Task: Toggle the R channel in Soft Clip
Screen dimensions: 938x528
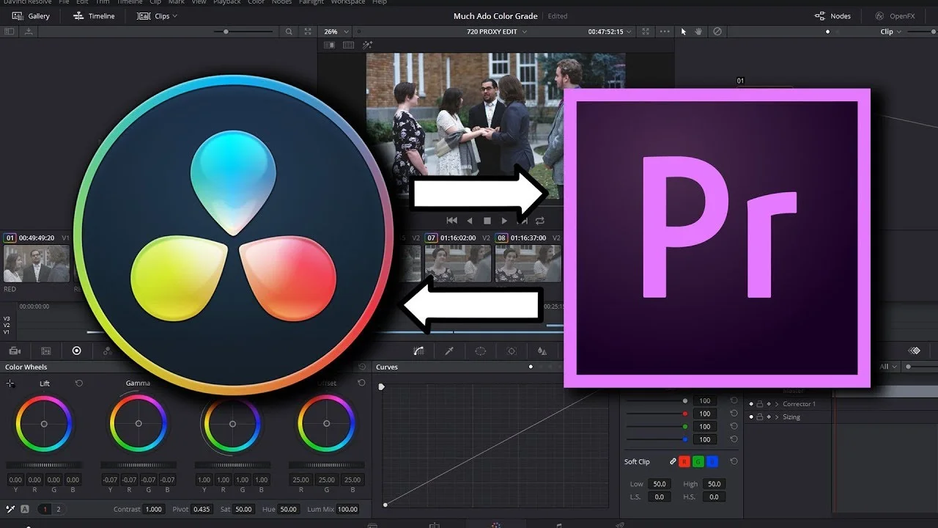Action: (x=684, y=461)
